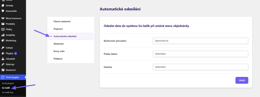Click the Odeslat data do systému heading

coord(146,26)
